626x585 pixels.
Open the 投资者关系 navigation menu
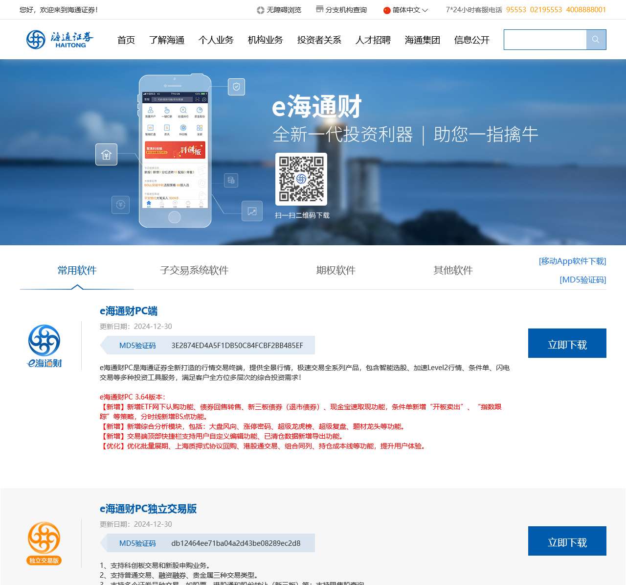319,40
